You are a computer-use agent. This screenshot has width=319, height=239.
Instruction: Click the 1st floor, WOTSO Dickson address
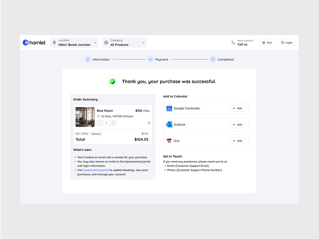click(x=117, y=116)
